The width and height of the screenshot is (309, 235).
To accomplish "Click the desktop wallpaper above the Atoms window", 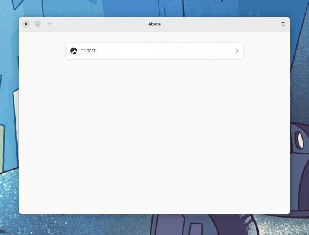I will (x=114, y=8).
